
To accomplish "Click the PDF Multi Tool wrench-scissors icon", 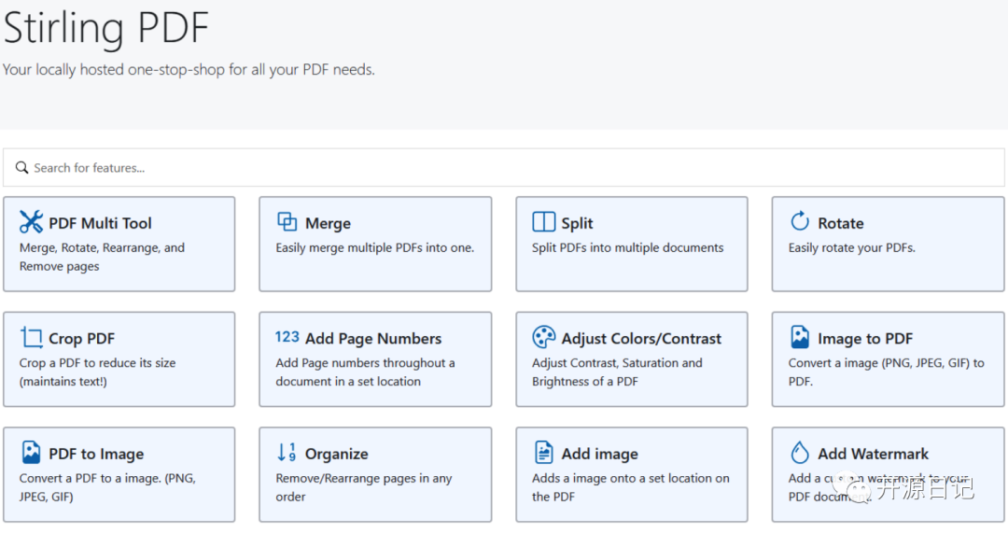I will coord(31,222).
